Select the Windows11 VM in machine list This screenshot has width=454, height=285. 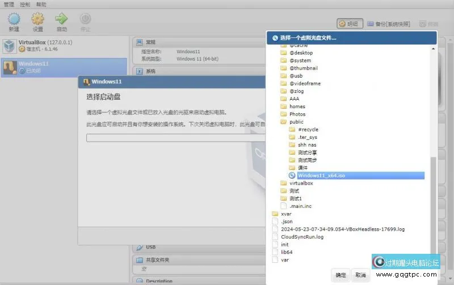tap(64, 67)
